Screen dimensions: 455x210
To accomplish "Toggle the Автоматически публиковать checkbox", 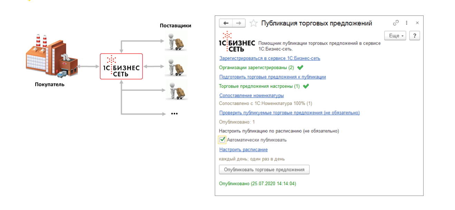I will pos(222,140).
